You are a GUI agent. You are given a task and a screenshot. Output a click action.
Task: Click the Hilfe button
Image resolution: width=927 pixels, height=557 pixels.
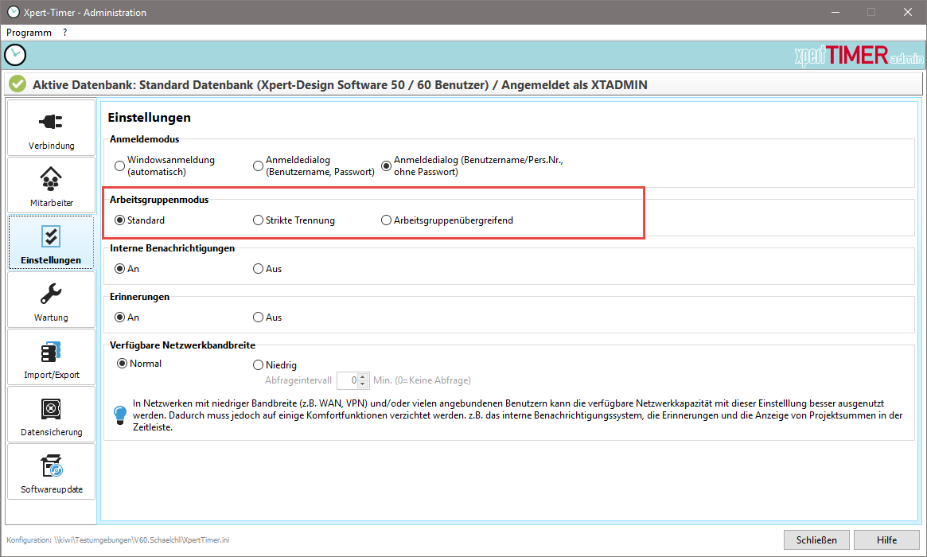click(886, 540)
